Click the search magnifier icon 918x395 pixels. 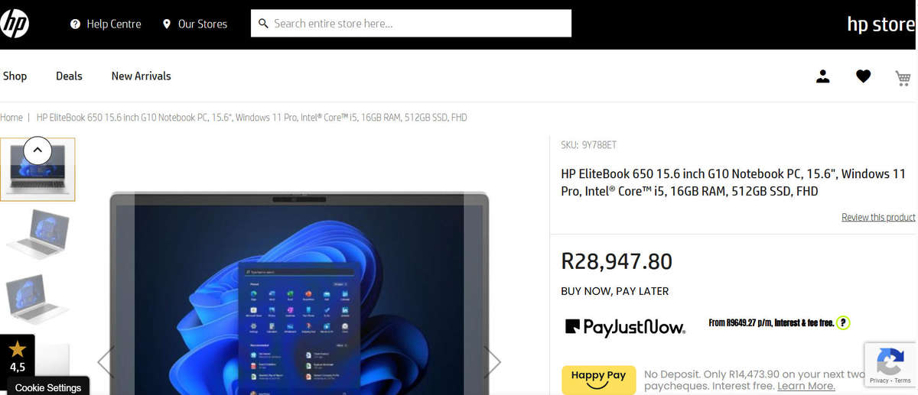pyautogui.click(x=263, y=24)
